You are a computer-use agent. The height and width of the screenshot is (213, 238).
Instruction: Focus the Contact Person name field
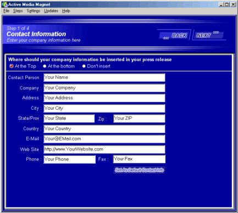tap(104, 77)
